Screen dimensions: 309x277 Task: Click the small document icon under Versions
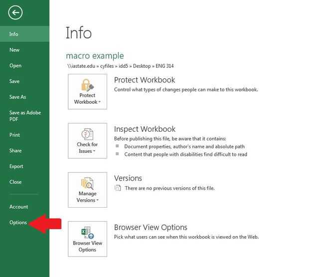click(118, 188)
